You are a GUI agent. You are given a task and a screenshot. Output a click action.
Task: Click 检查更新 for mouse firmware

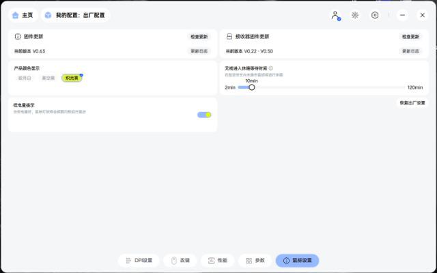(199, 37)
